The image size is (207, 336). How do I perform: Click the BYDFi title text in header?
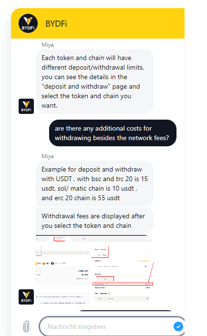pos(56,23)
